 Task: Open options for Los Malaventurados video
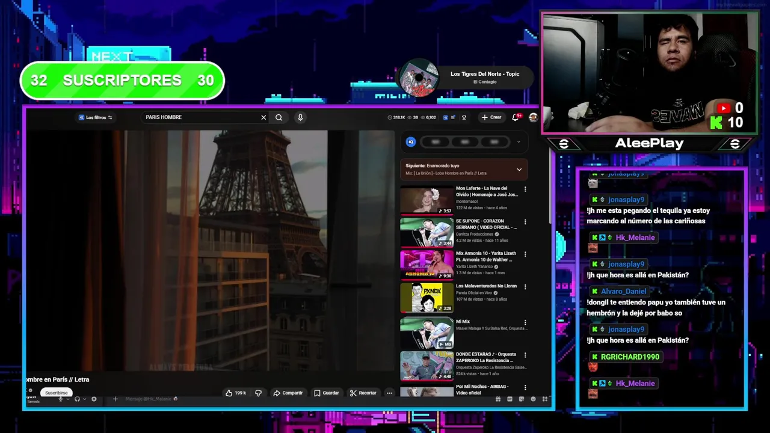[x=525, y=286]
